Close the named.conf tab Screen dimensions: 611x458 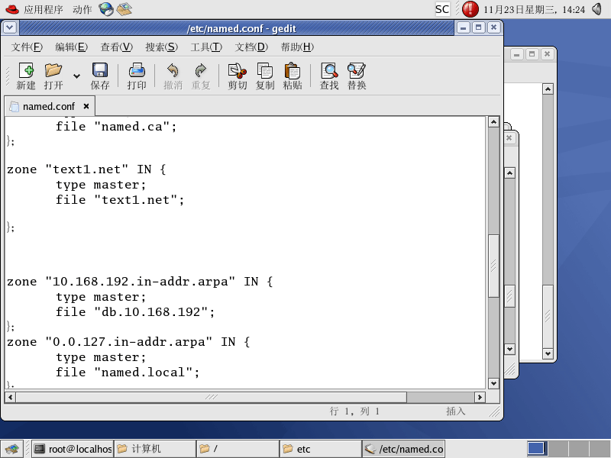[x=86, y=106]
